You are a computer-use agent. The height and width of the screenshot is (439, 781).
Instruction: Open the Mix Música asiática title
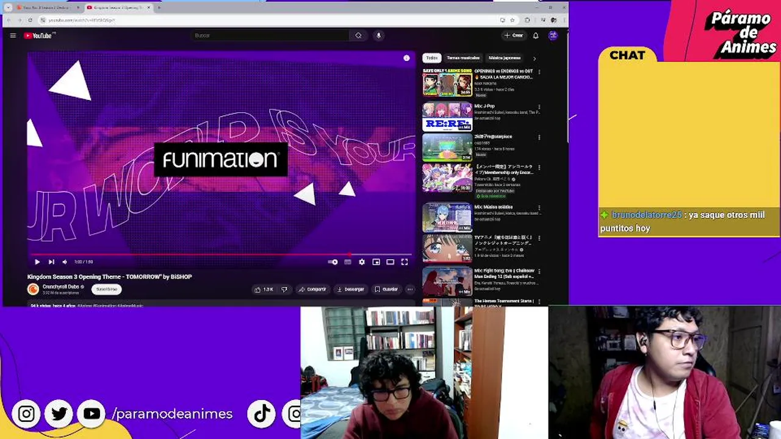click(494, 207)
